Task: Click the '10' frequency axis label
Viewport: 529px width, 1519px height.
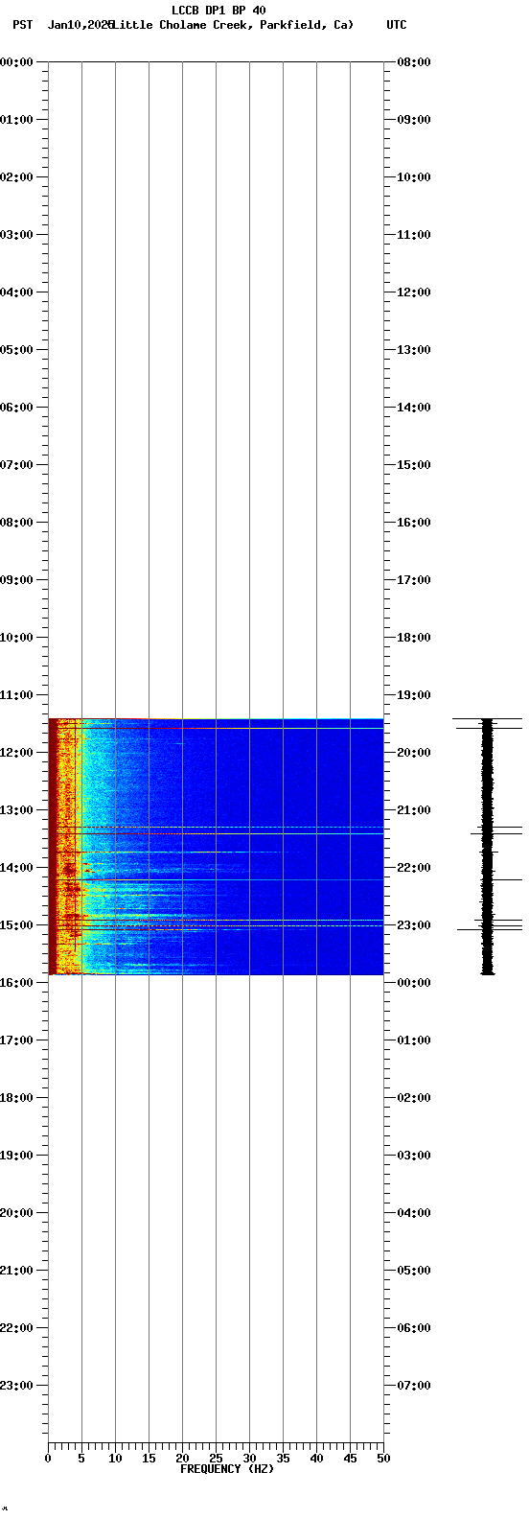Action: click(x=115, y=1459)
